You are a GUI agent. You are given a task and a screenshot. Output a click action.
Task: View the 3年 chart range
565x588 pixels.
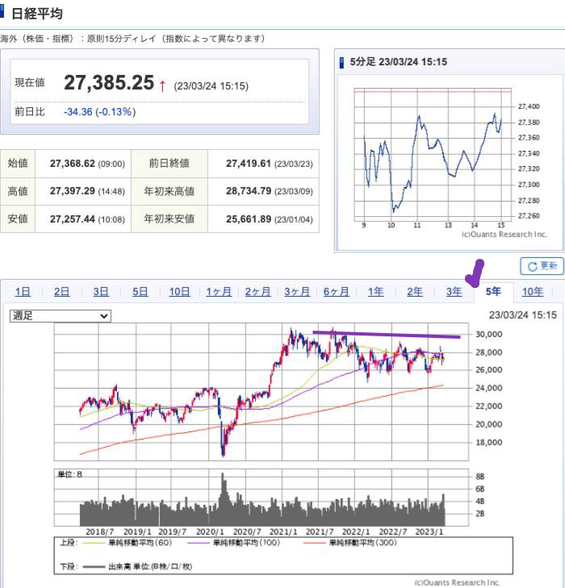tap(454, 291)
